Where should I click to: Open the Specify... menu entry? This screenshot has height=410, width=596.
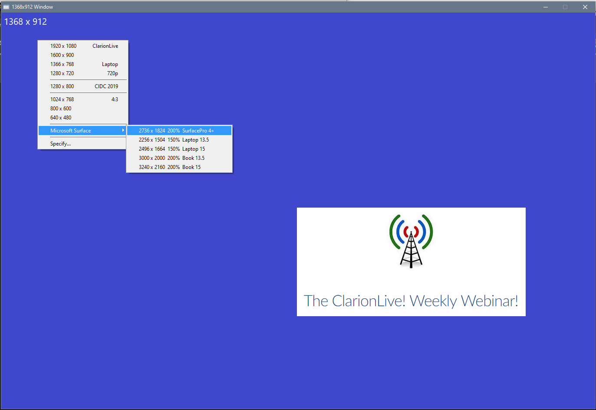61,144
